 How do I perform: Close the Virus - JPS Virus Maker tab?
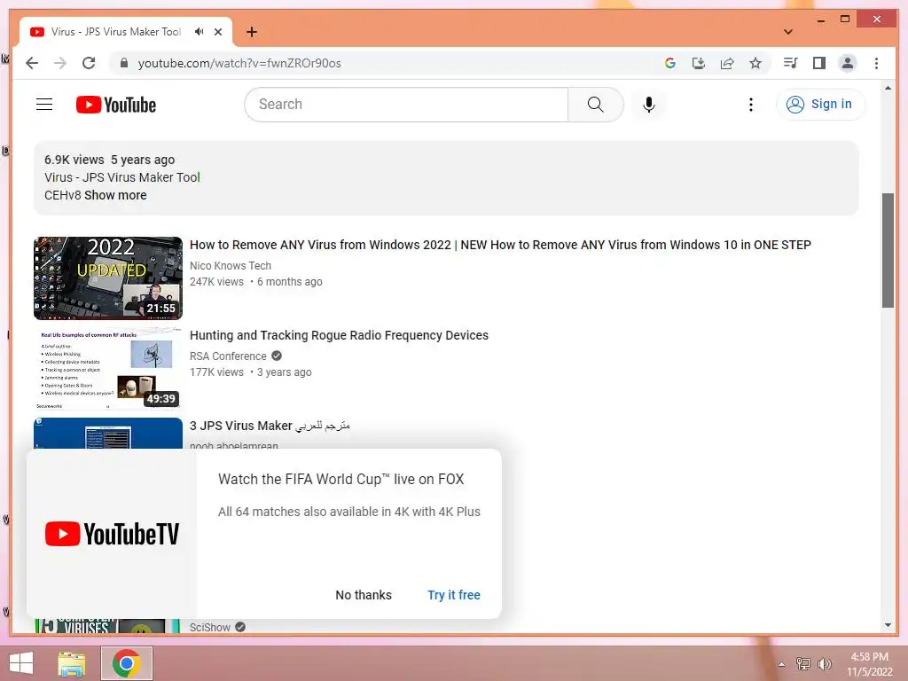[x=218, y=32]
